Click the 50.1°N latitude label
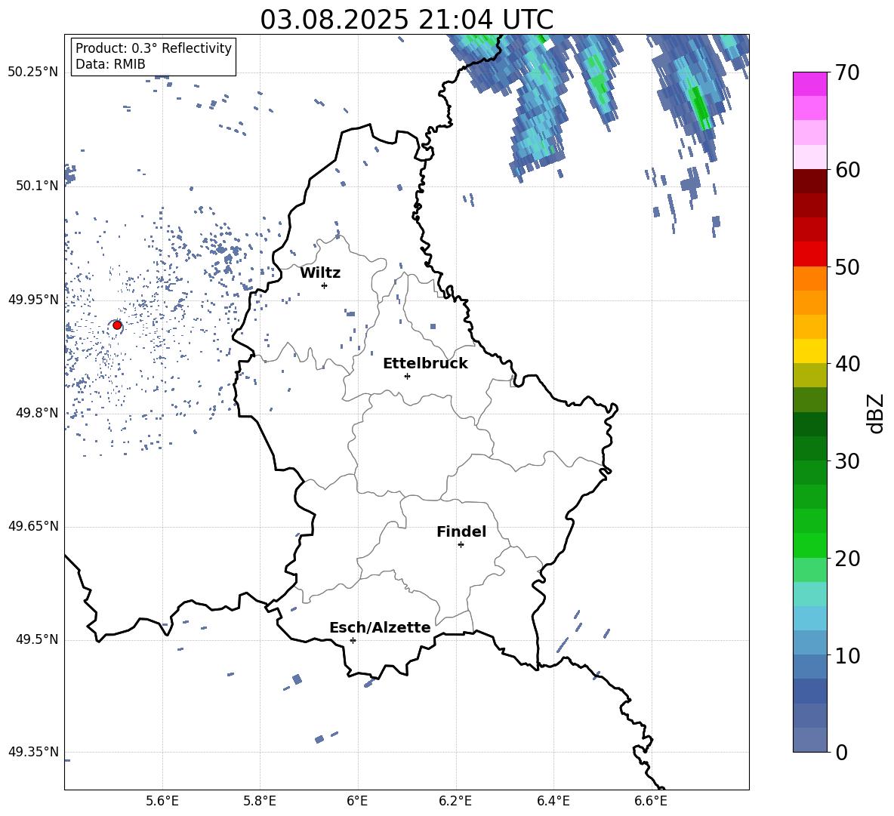The image size is (894, 816). [x=37, y=186]
